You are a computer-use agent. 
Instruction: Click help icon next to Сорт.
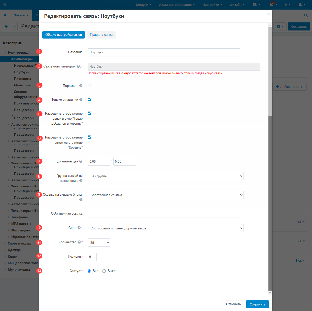(79, 228)
